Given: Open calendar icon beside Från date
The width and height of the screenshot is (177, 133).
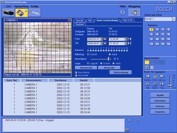Looking at the screenshot, I should click(x=105, y=39).
